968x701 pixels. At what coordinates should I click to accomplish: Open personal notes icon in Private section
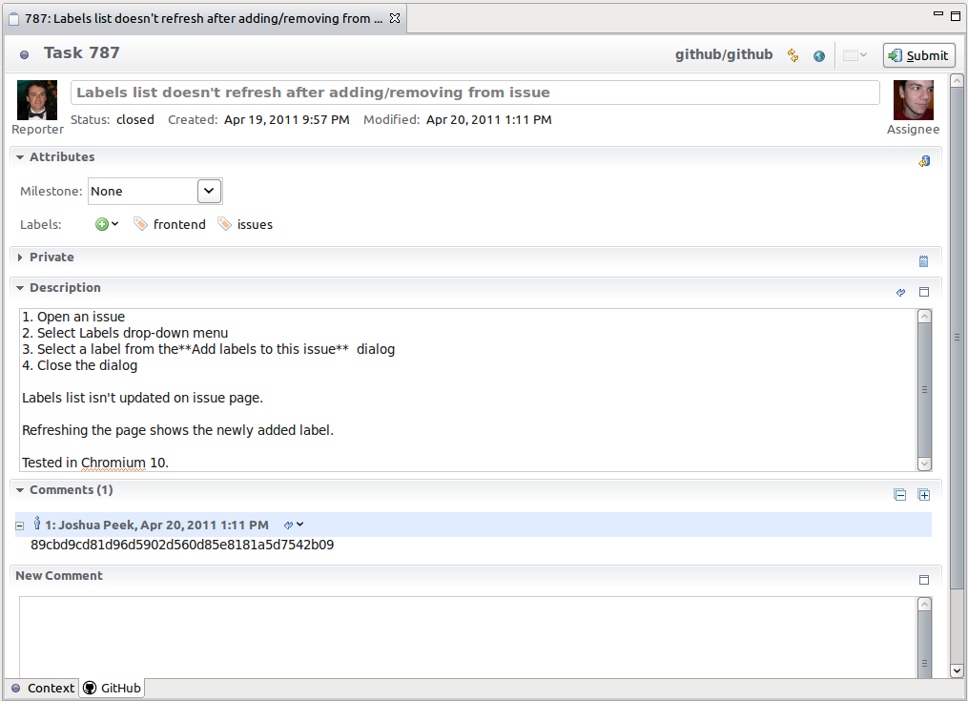pos(922,259)
